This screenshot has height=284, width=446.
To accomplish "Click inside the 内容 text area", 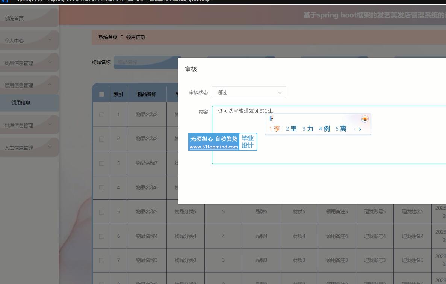I will pos(329,135).
